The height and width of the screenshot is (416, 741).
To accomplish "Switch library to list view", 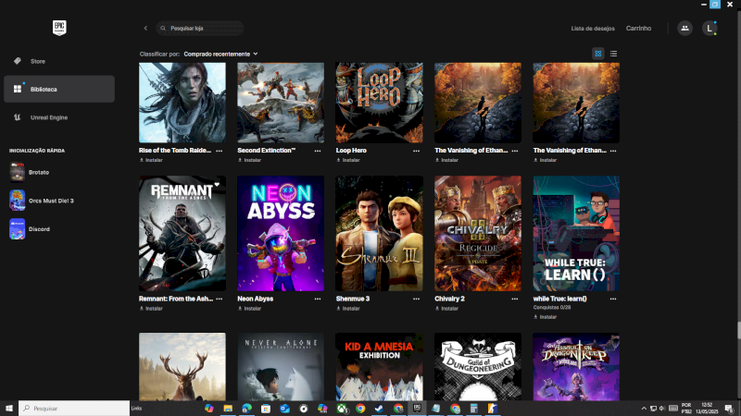I will [613, 55].
